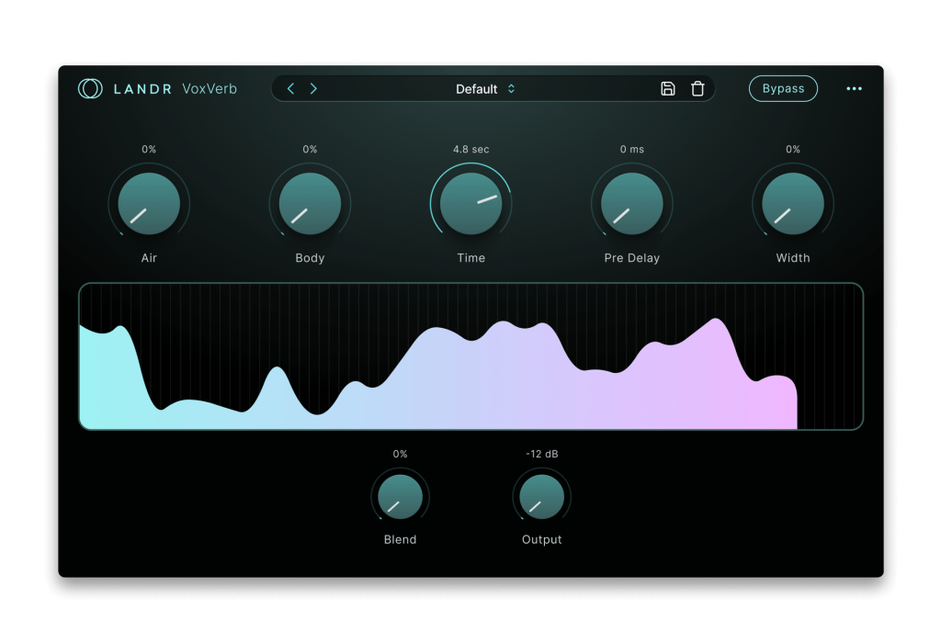Go to the next preset arrow
The height and width of the screenshot is (643, 941).
coord(313,88)
